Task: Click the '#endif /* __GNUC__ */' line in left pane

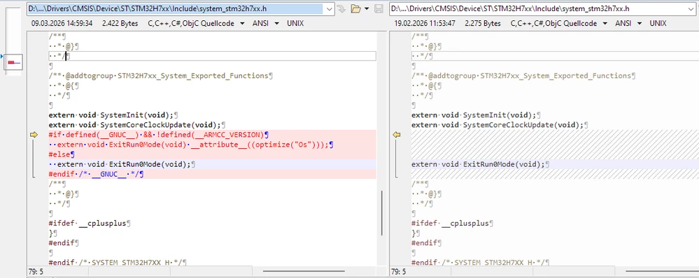Action: [96, 174]
